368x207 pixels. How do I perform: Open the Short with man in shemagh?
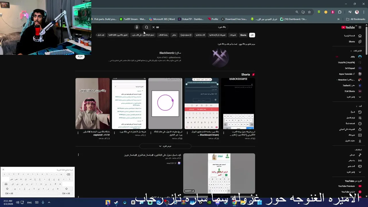pos(93,103)
